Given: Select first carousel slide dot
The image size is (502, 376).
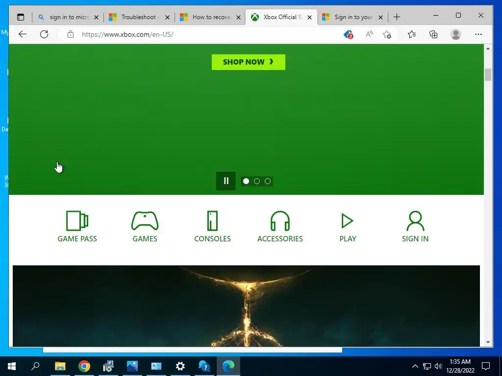Looking at the screenshot, I should pyautogui.click(x=246, y=181).
